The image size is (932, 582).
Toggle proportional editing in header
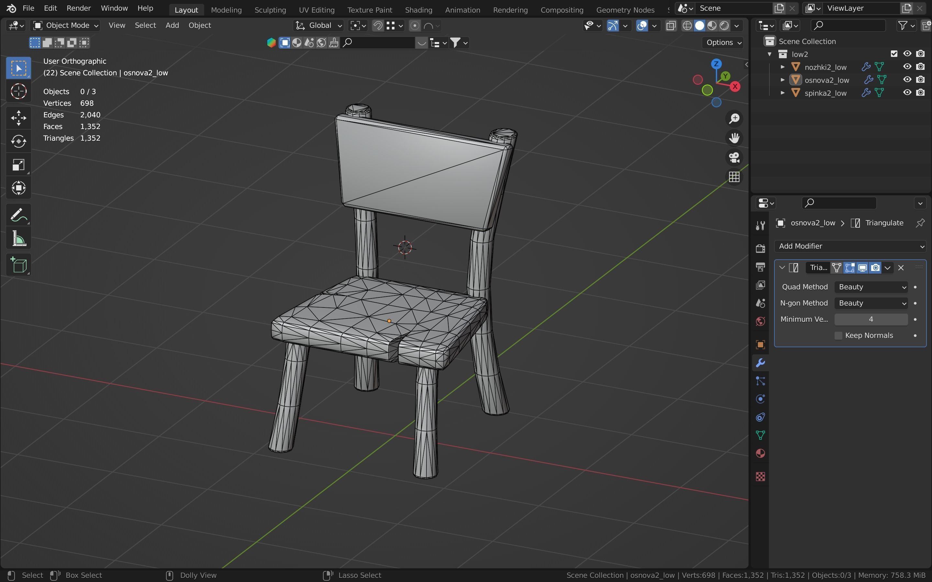click(415, 26)
